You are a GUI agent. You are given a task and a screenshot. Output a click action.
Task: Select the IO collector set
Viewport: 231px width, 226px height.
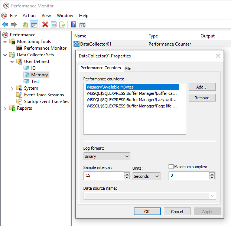[33, 68]
